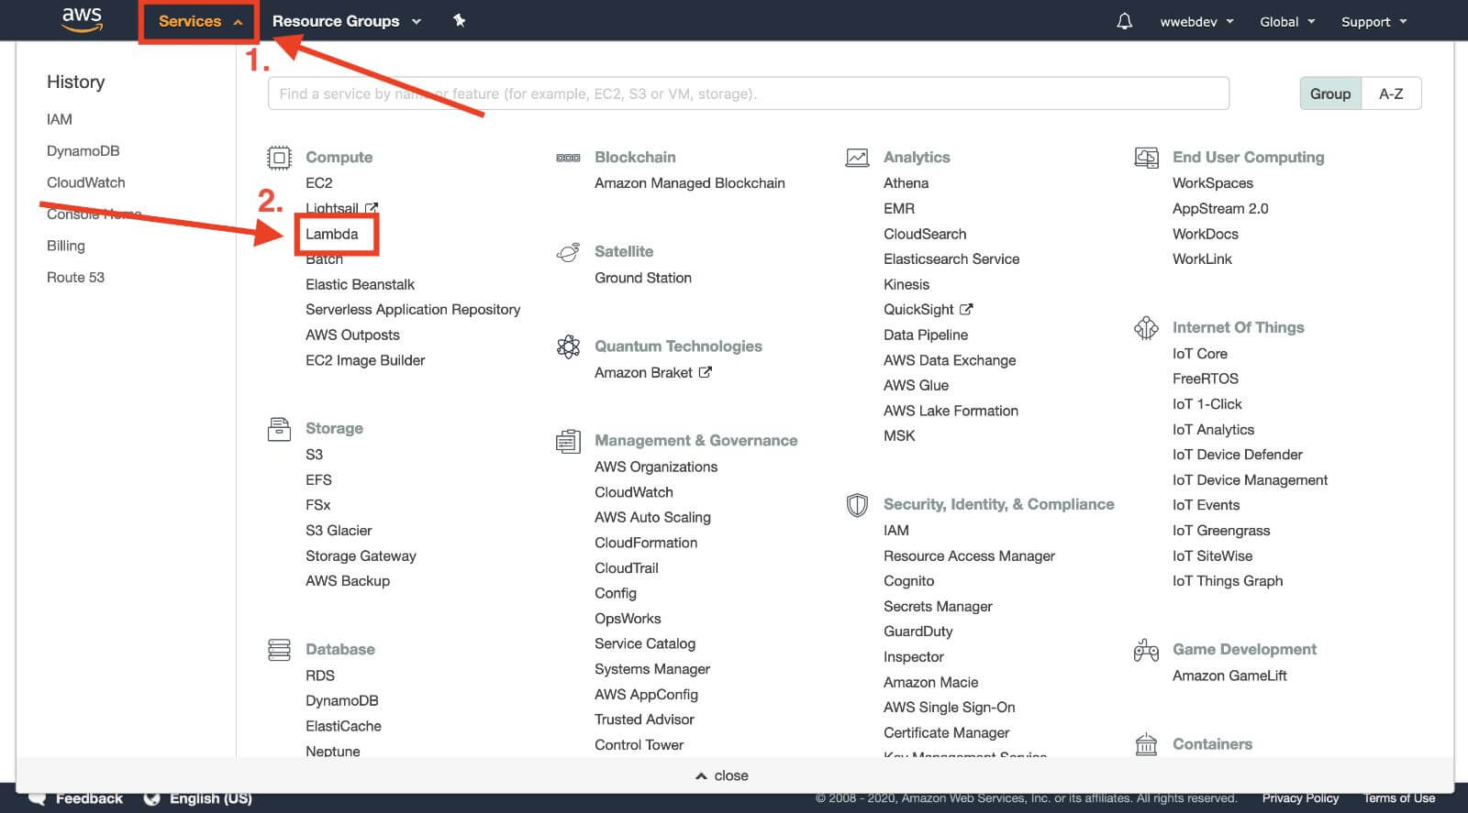
Task: Open Cognito service
Action: point(909,581)
